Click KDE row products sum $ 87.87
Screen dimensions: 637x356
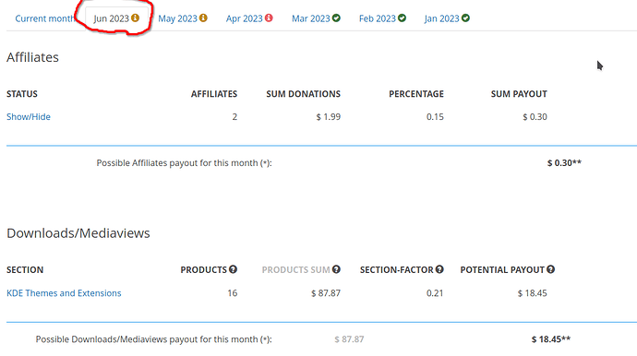coord(326,293)
